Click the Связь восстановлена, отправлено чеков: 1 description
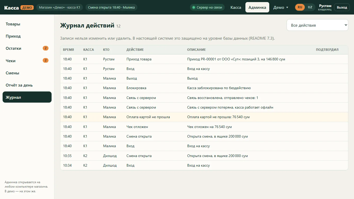Viewport: 354px width, 199px height. pos(223,98)
